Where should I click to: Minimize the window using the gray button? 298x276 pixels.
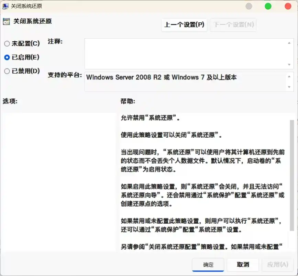[249, 6]
